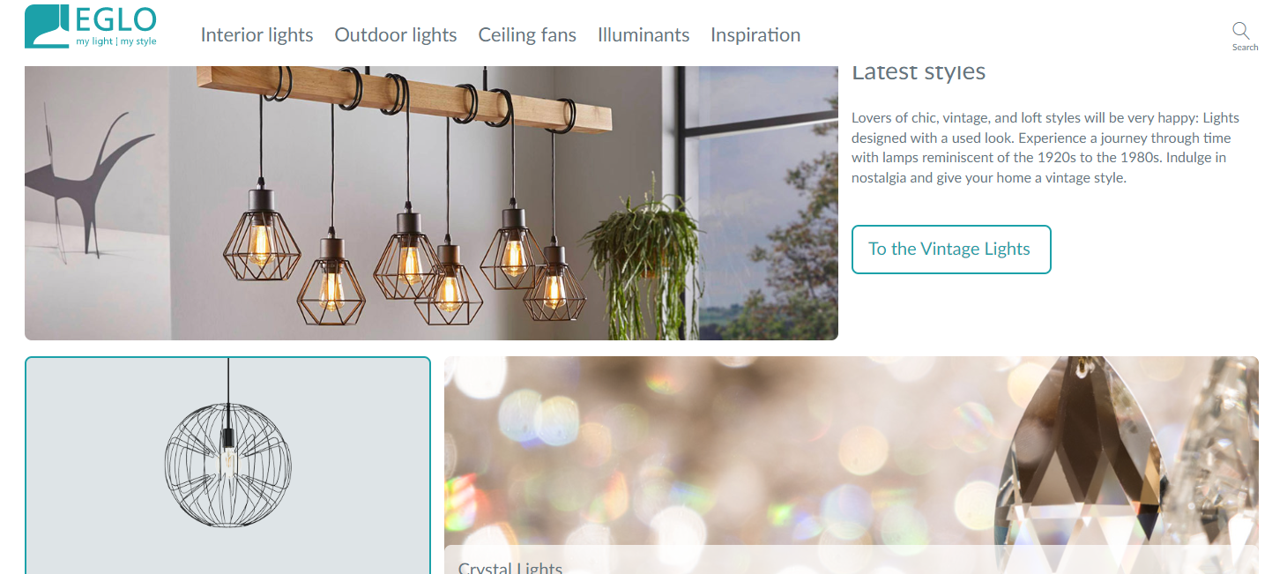Open the Illuminants navigation item
The image size is (1287, 574).
pos(643,35)
